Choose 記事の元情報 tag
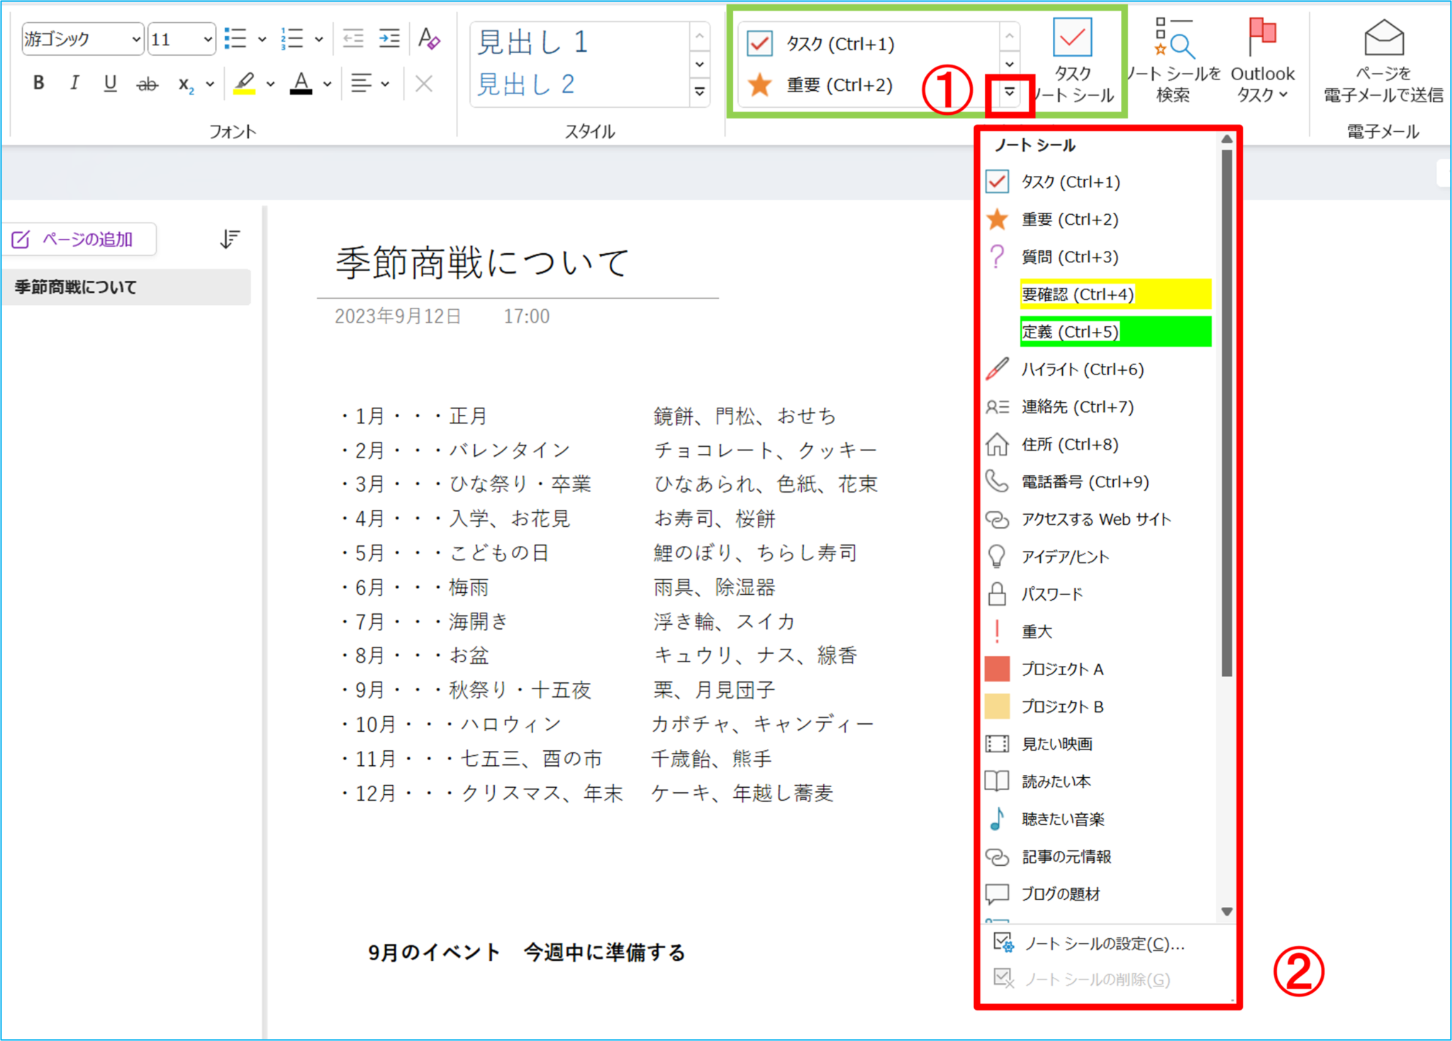 tap(1099, 857)
